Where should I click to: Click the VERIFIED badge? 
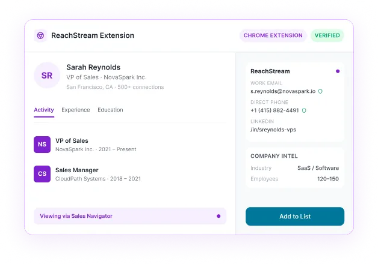pyautogui.click(x=327, y=35)
